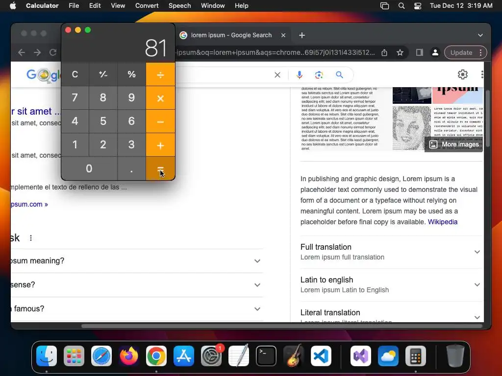502x376 pixels.
Task: Tap the 8 key on the calculator
Action: tap(103, 98)
